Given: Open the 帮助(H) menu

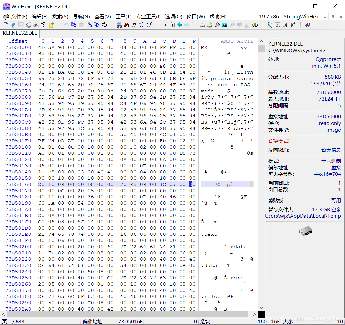Looking at the screenshot, I should 218,17.
